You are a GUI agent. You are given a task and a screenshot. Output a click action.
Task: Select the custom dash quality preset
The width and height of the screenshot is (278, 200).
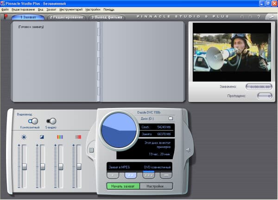[x=166, y=175]
